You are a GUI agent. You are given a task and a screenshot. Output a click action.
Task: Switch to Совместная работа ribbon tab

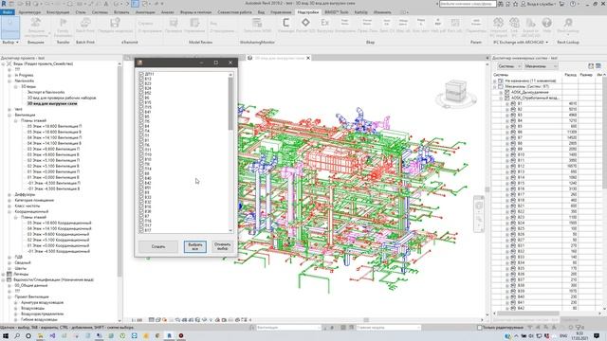click(x=234, y=12)
